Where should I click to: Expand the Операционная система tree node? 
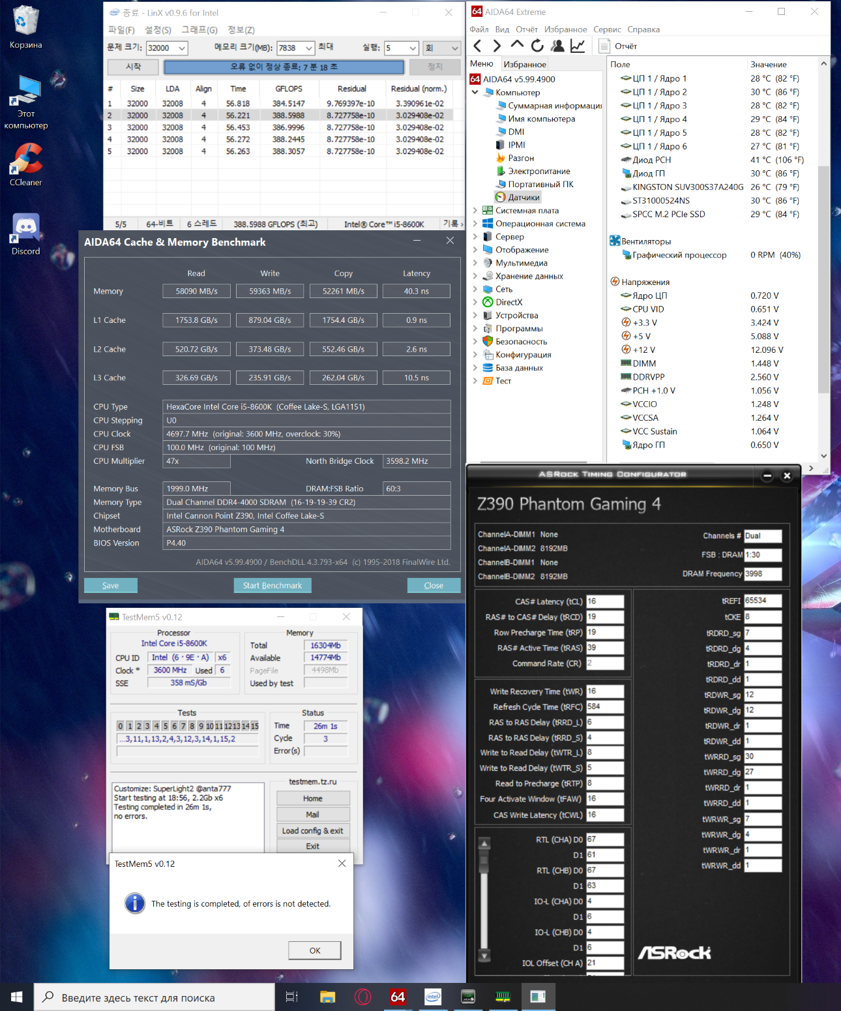click(475, 223)
